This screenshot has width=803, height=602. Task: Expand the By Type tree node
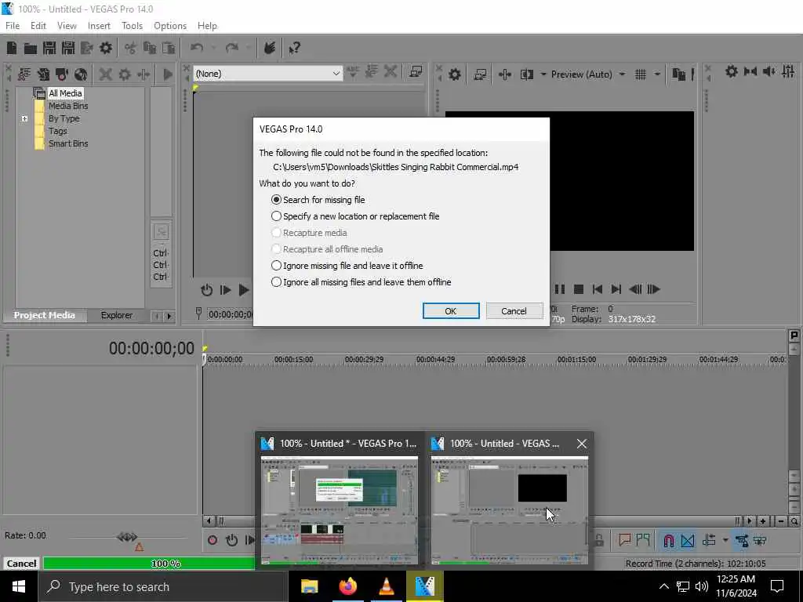[x=24, y=119]
